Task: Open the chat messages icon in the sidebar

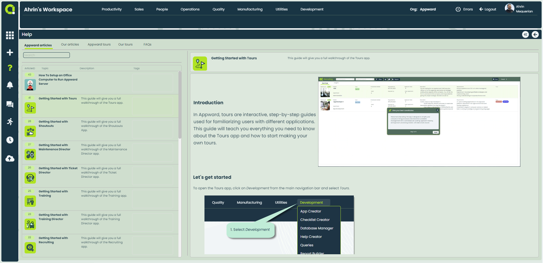Action: pos(10,105)
